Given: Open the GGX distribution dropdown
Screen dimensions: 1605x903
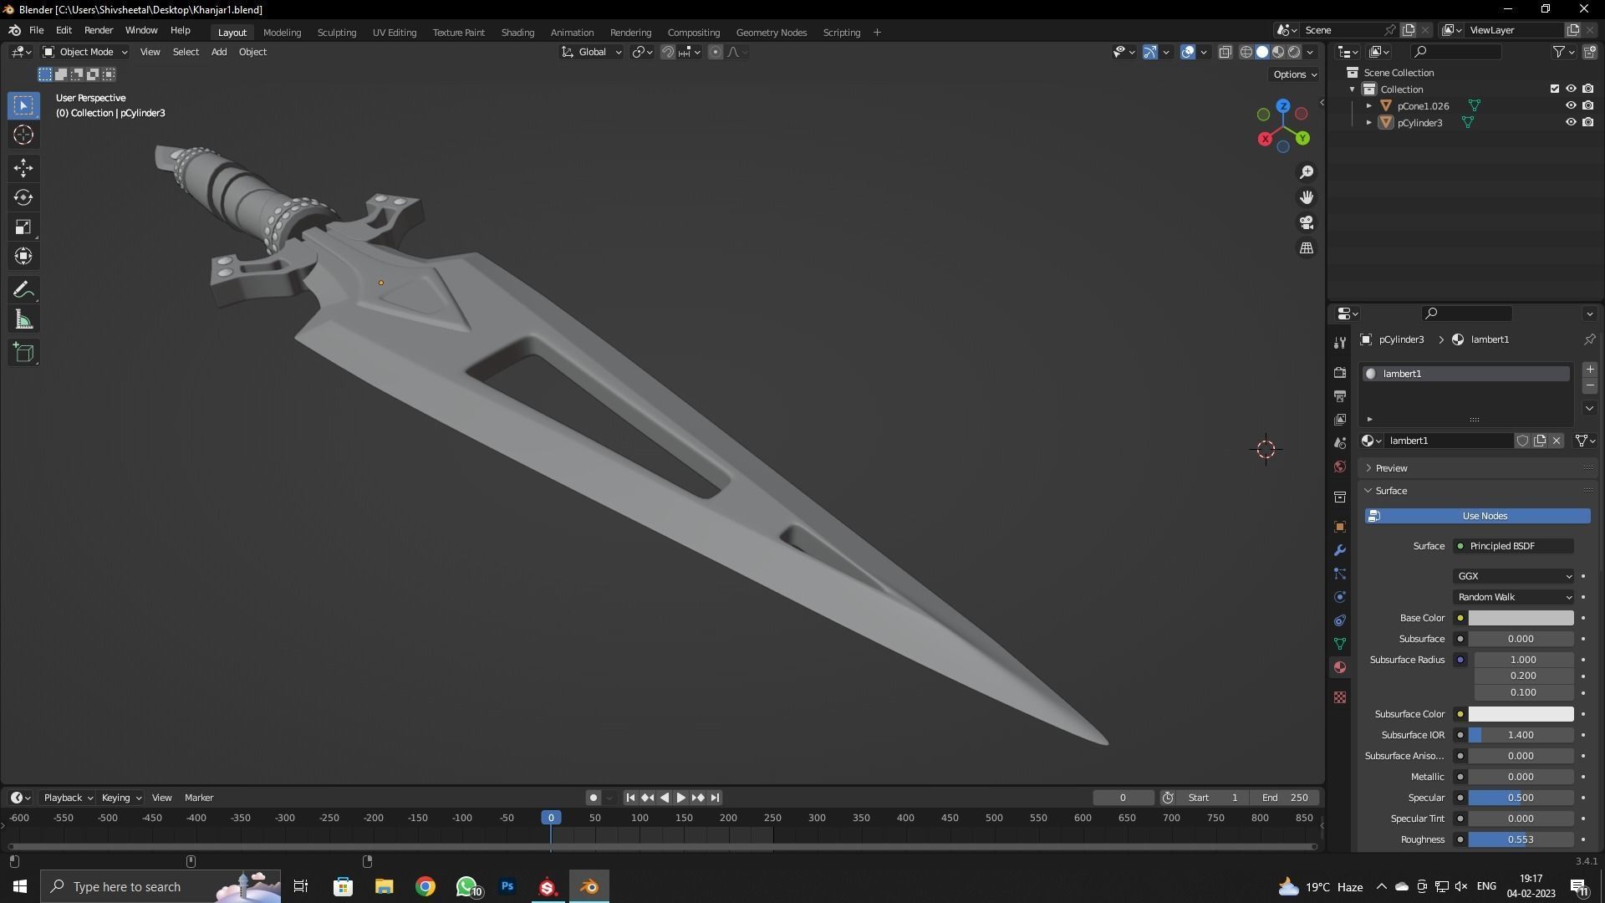Looking at the screenshot, I should tap(1513, 576).
